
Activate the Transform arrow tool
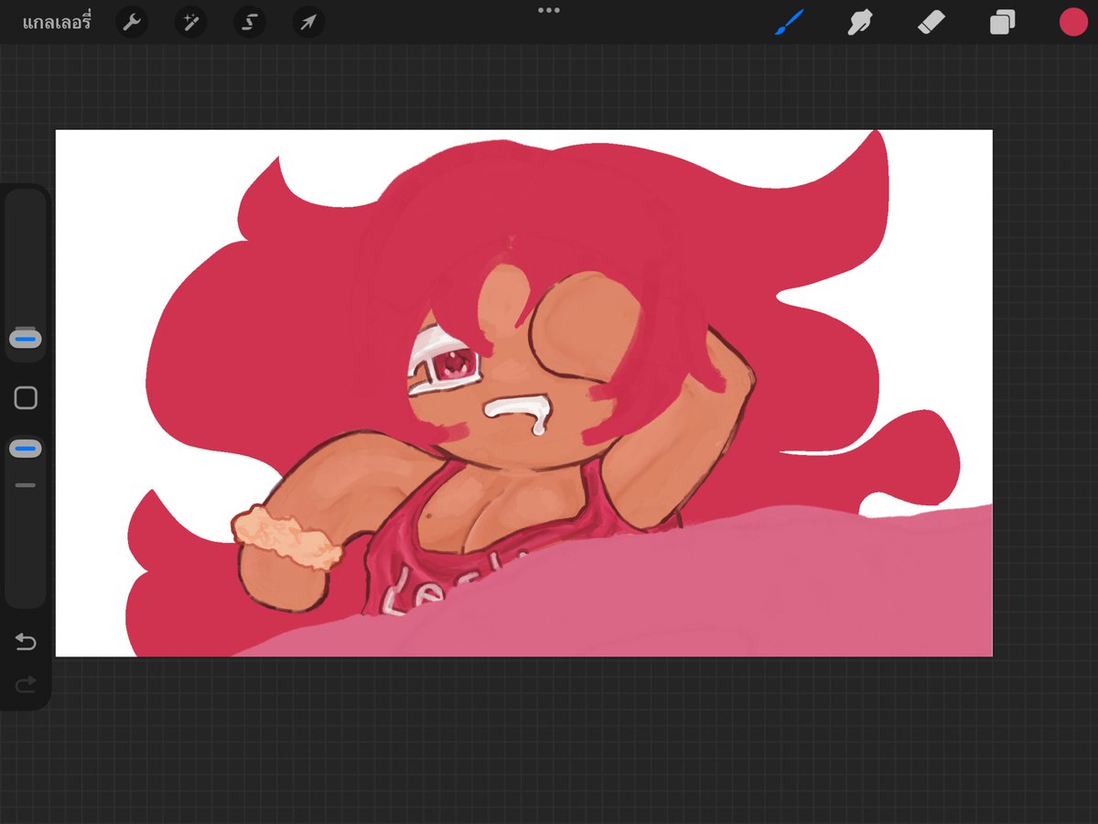point(308,22)
